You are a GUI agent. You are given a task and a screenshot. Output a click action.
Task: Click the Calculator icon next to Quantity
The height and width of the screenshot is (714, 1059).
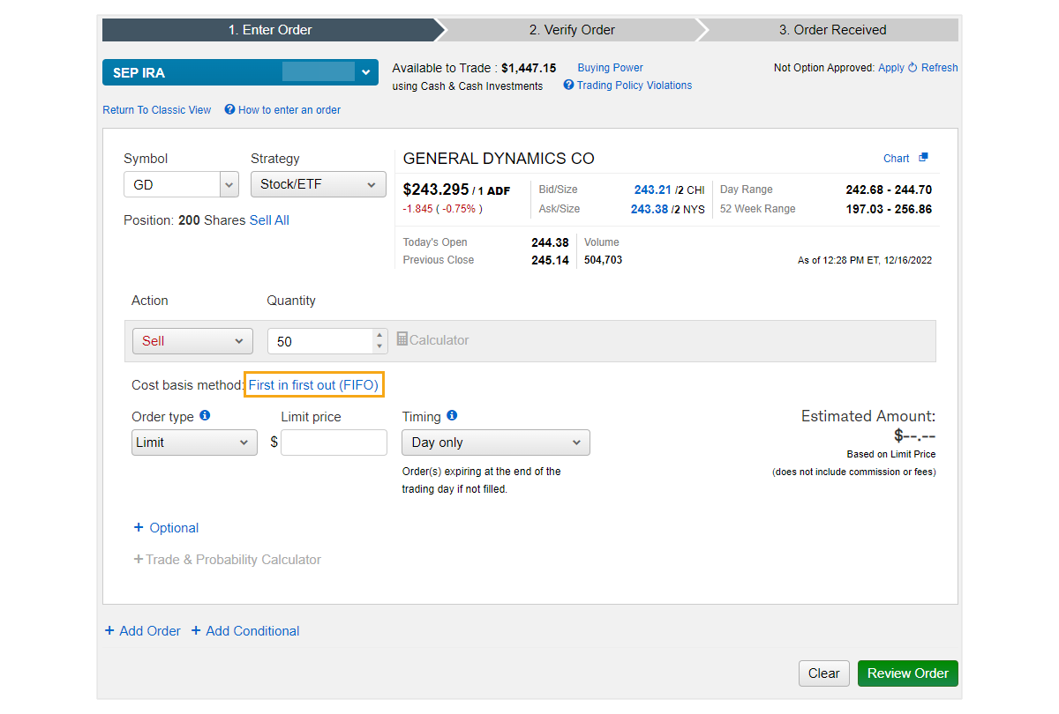(x=402, y=340)
